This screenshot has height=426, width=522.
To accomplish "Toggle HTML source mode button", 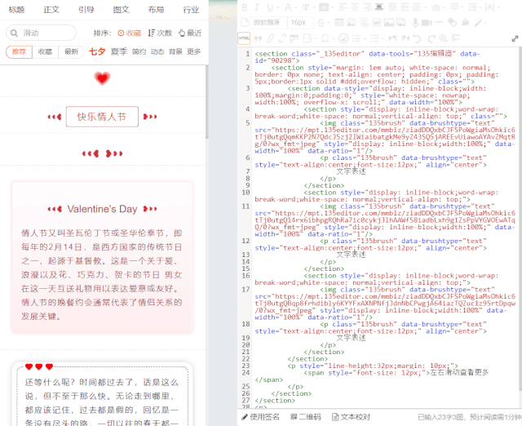I will [x=244, y=38].
